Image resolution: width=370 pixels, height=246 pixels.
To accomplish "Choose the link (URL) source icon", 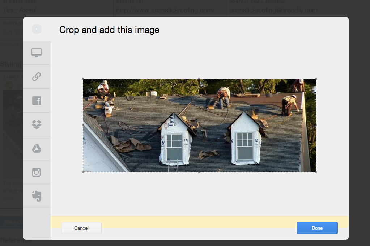I will click(37, 77).
